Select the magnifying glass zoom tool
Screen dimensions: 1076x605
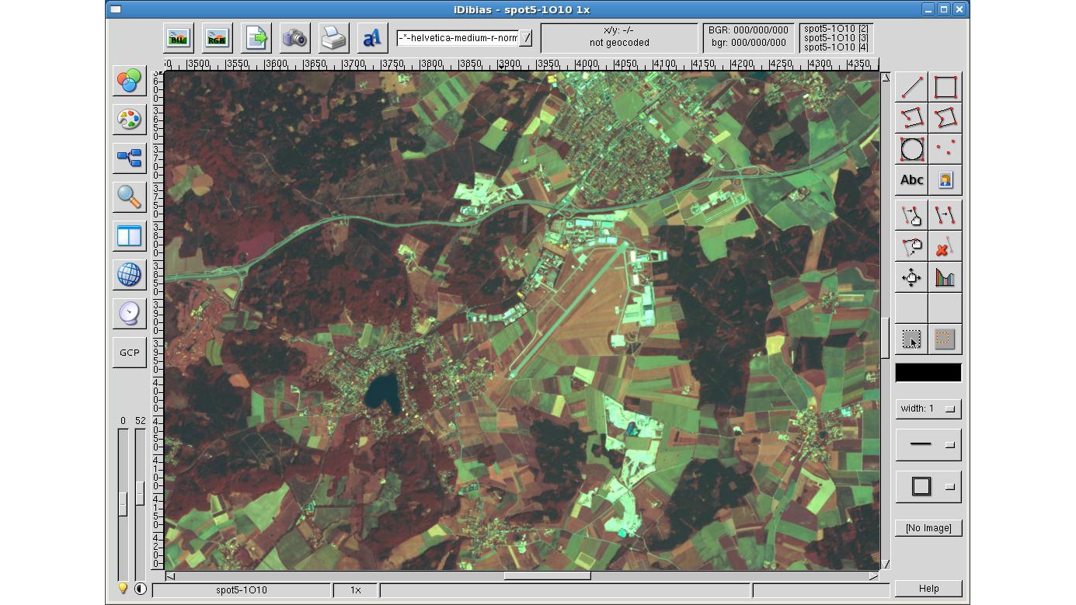129,197
